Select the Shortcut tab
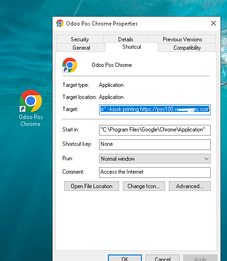This screenshot has width=227, height=261. [132, 47]
